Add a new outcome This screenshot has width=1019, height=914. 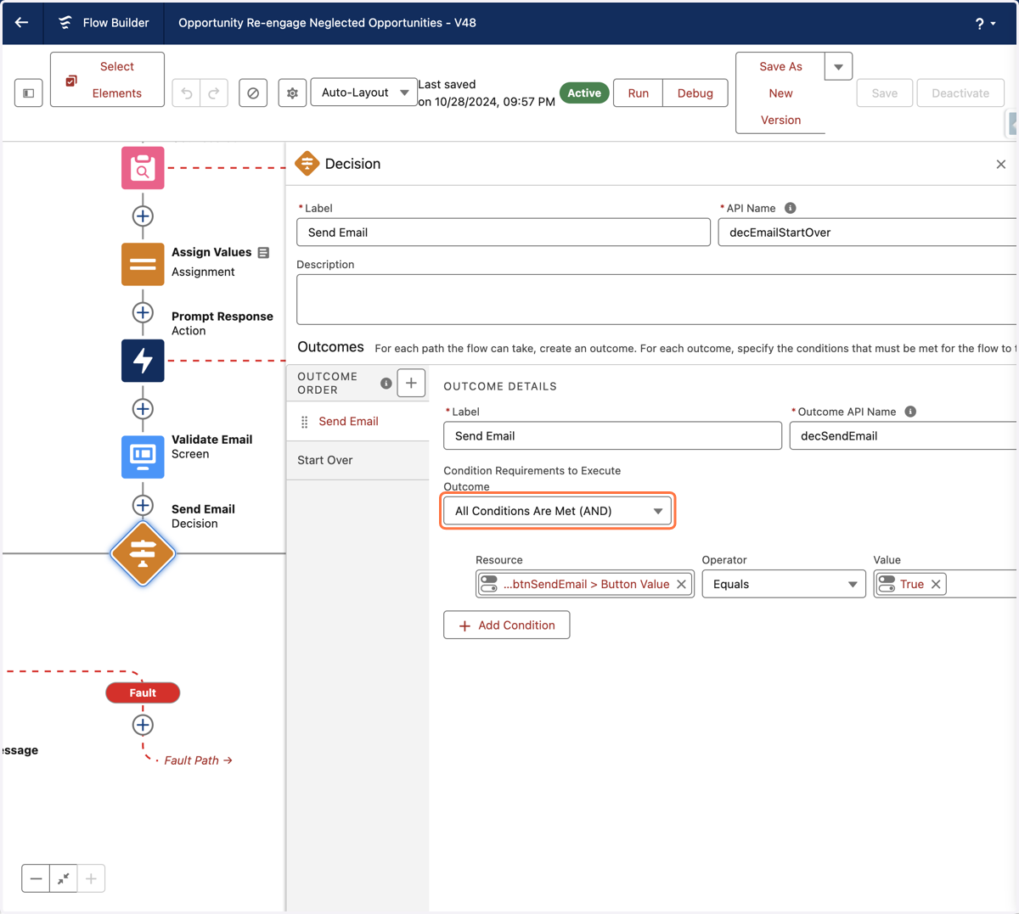411,383
